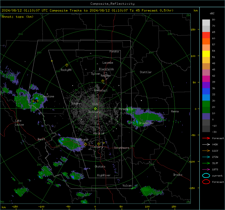
Task: Click the Sundre label
Action: tap(76, 103)
